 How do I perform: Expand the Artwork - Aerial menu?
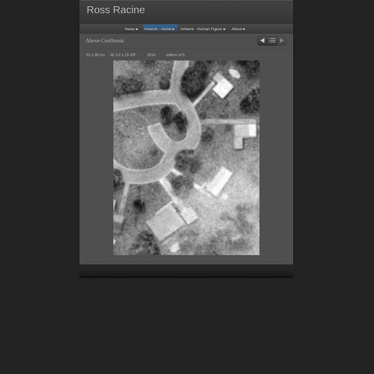(159, 29)
